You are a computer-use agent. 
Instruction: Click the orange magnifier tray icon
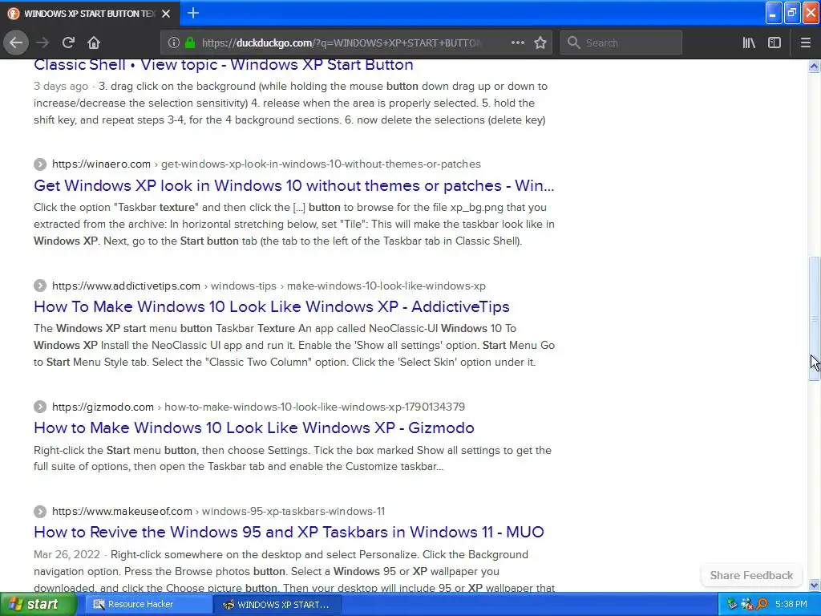762,605
